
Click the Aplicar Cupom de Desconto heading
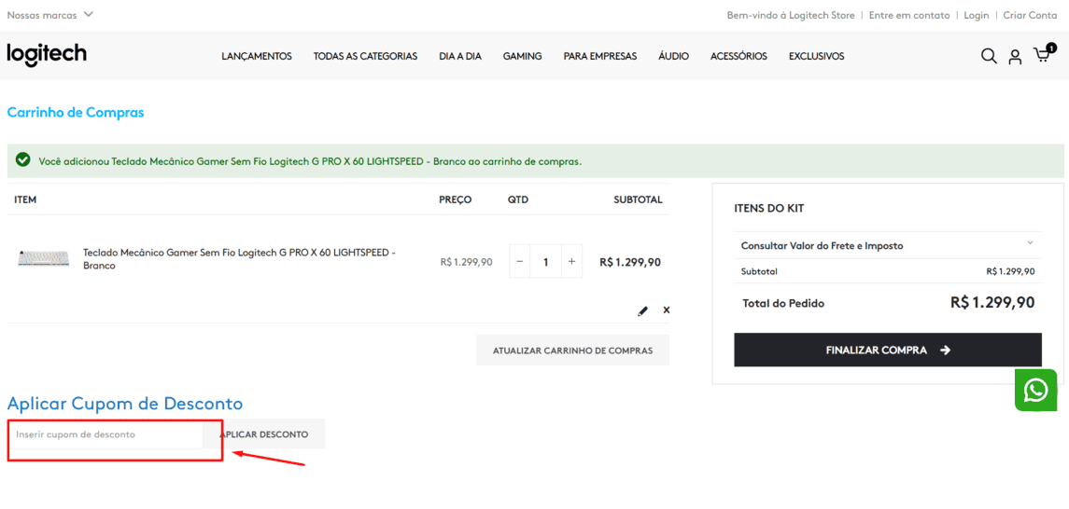click(125, 404)
